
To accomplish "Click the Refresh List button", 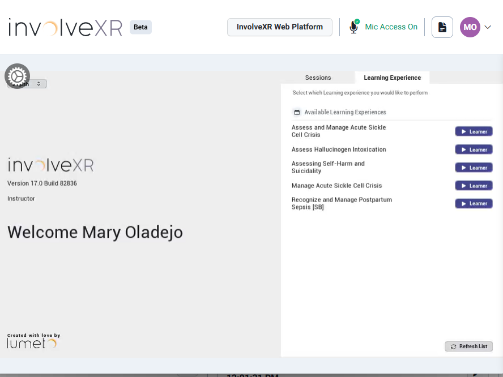I will point(468,346).
